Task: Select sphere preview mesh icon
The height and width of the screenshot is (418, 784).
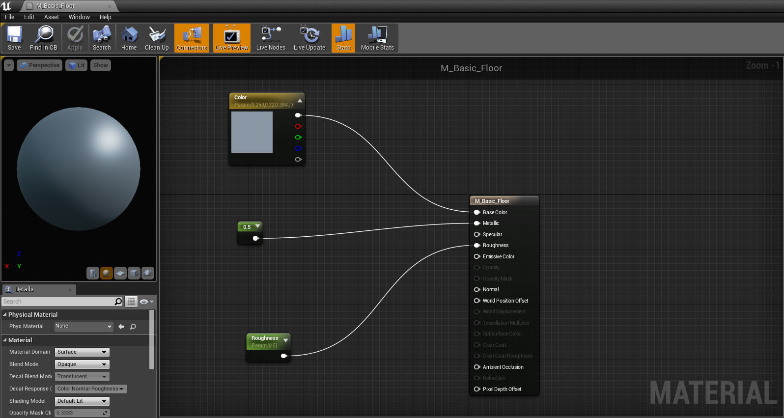Action: click(107, 273)
